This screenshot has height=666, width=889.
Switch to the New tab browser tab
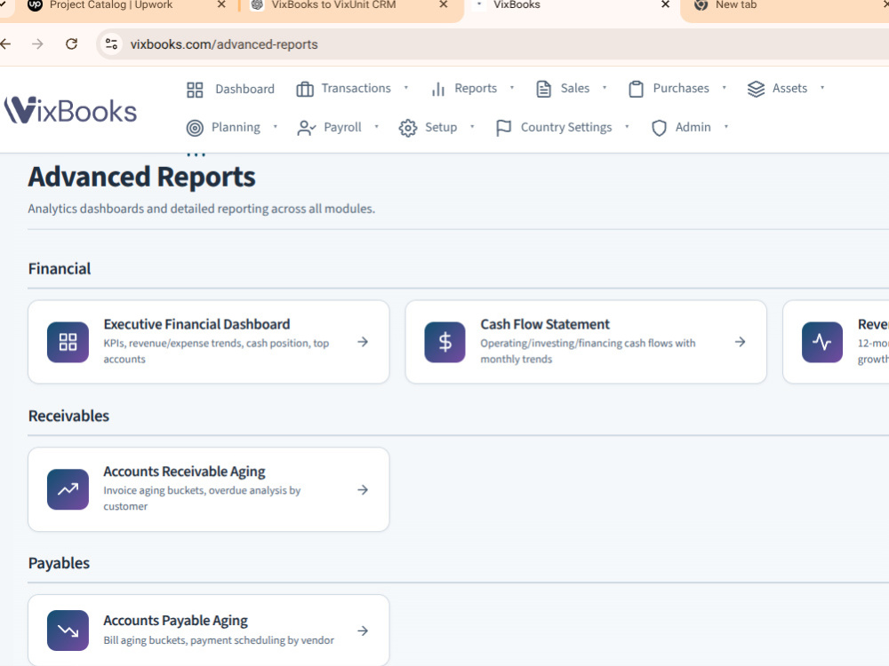[x=736, y=5]
